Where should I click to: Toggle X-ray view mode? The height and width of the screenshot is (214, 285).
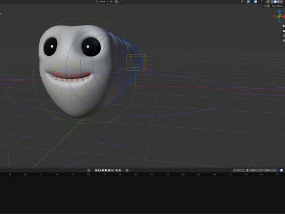268,2
